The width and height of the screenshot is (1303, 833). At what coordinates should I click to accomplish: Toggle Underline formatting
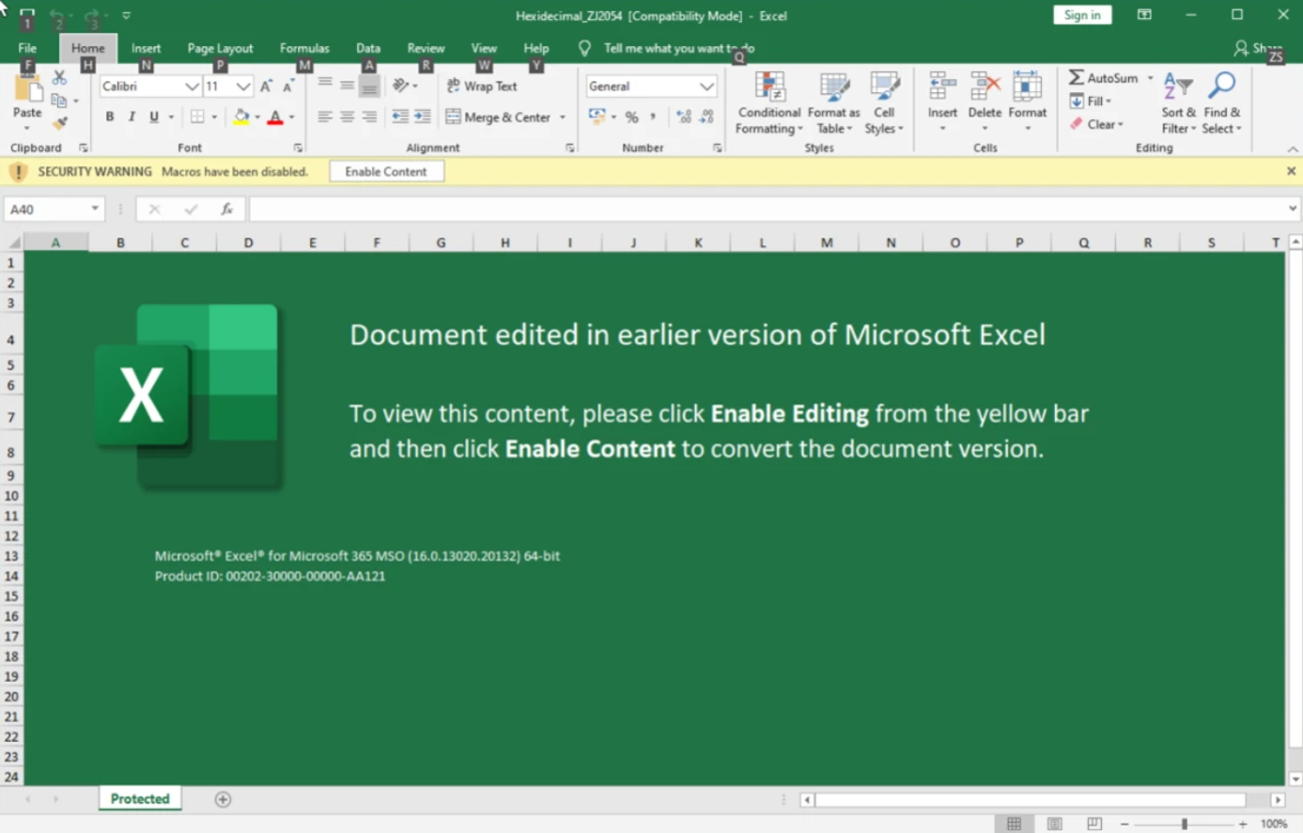tap(154, 117)
